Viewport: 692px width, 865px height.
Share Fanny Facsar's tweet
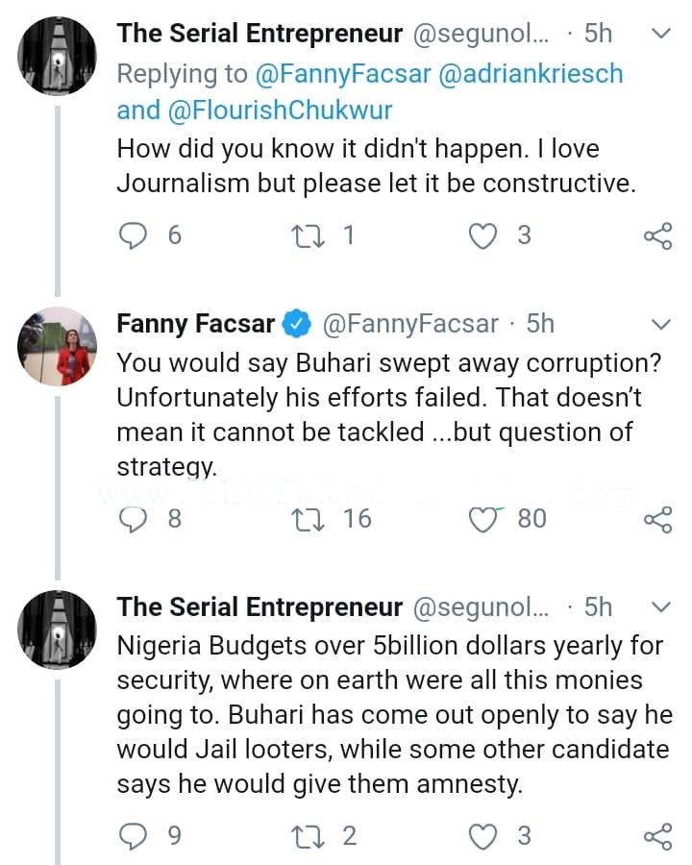click(656, 520)
